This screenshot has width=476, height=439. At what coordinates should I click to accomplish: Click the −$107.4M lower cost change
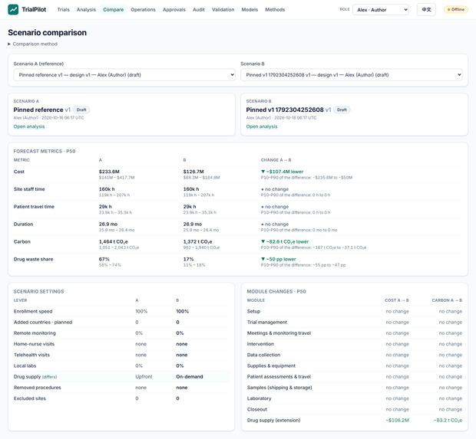pos(283,172)
